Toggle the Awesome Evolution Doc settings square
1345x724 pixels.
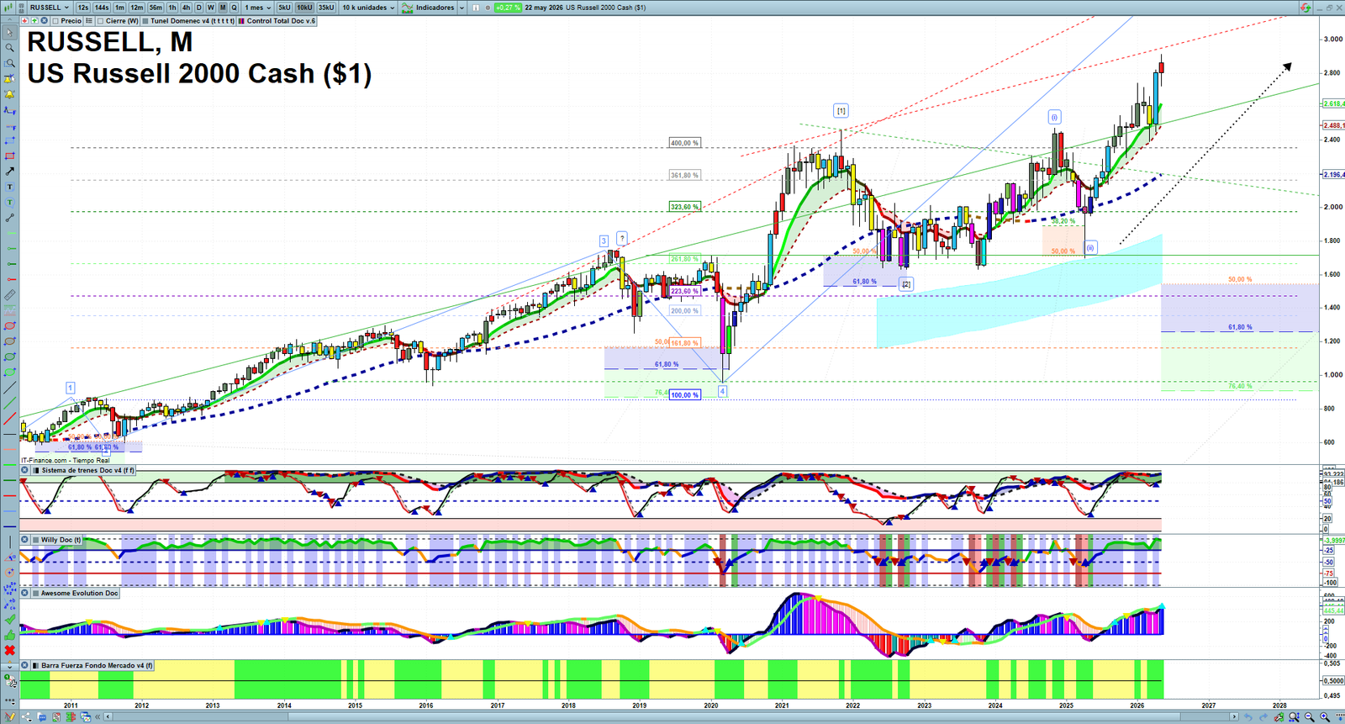(x=35, y=593)
